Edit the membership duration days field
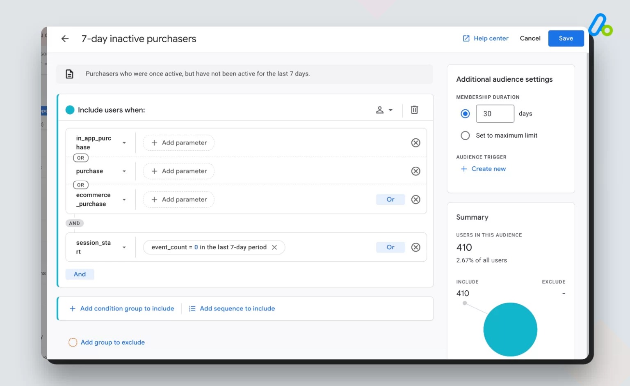This screenshot has width=630, height=386. click(495, 114)
